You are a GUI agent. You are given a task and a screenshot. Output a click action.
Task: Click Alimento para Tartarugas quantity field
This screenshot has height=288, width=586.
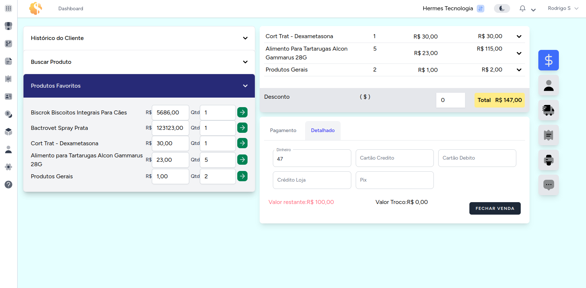pos(218,160)
